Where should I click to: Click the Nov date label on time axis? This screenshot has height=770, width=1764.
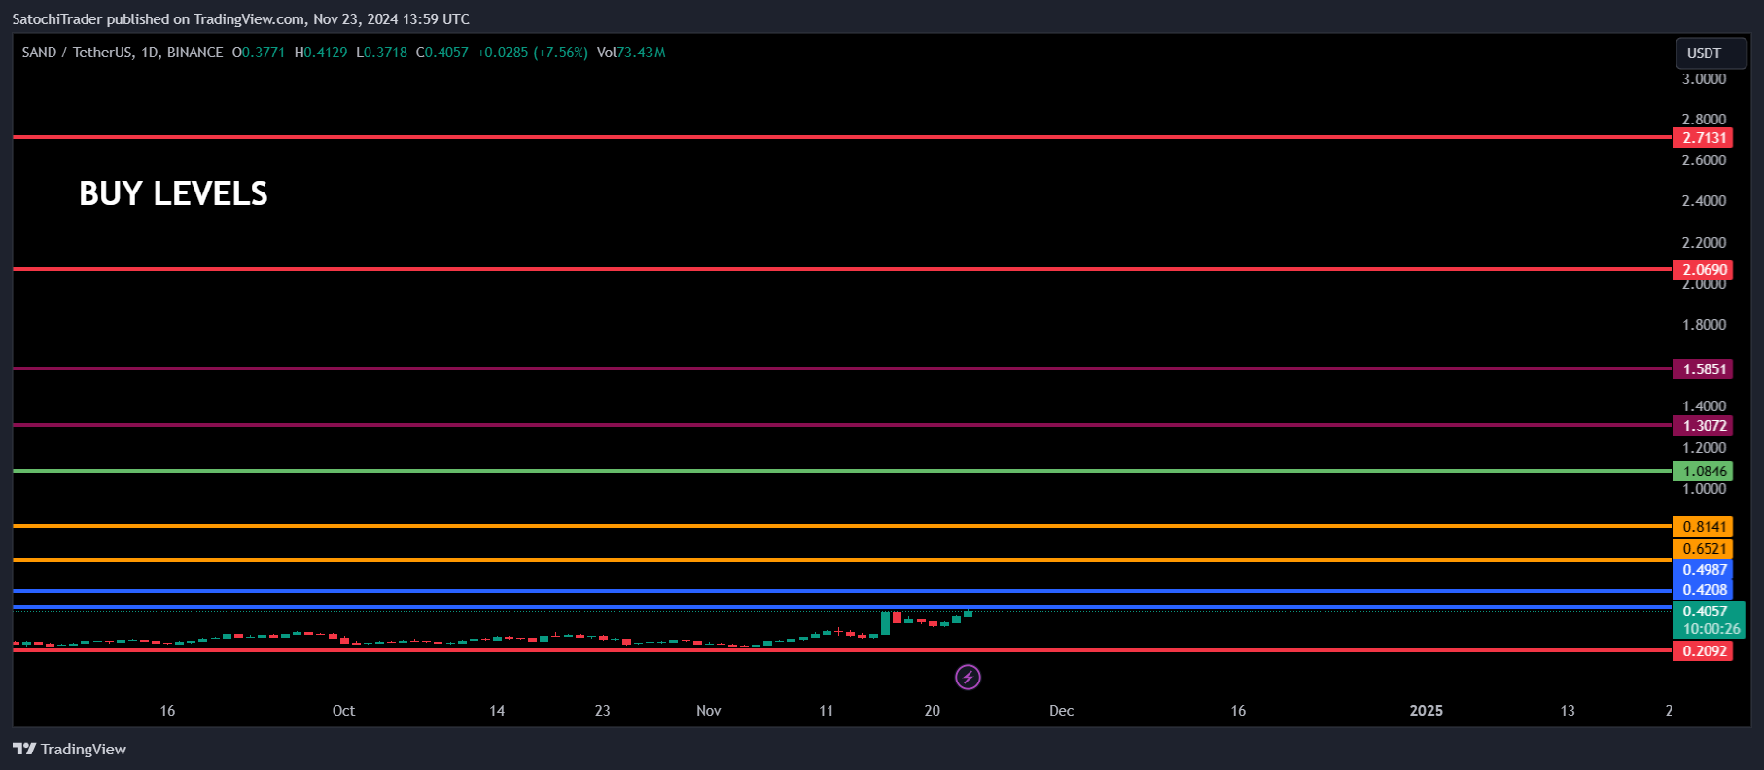(709, 711)
